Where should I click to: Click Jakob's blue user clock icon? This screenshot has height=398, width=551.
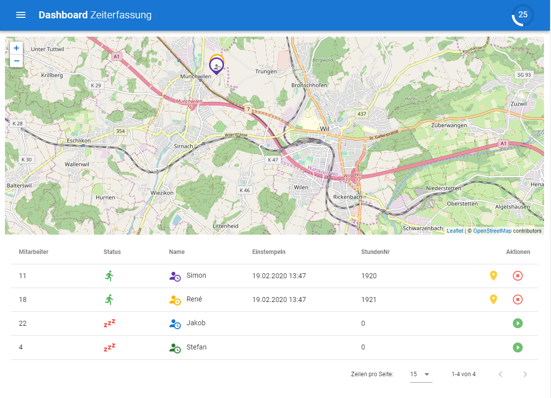175,324
